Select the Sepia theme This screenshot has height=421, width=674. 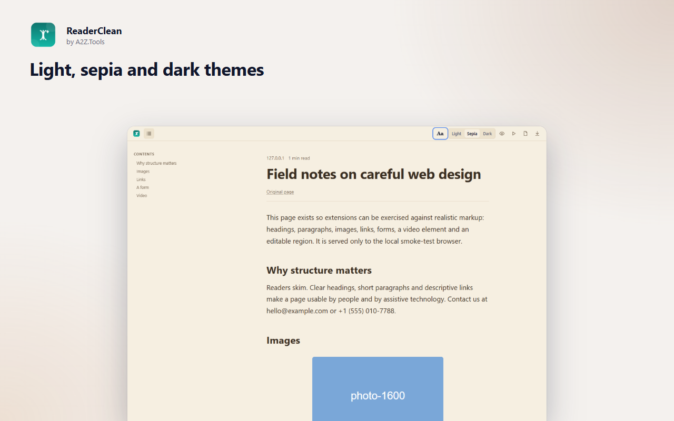472,134
